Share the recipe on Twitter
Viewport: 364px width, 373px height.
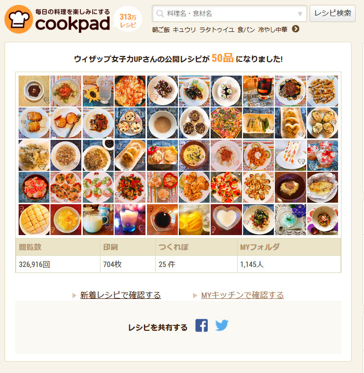pyautogui.click(x=222, y=325)
